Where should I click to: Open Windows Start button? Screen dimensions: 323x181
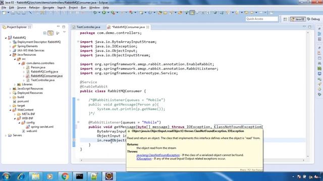[6, 176]
